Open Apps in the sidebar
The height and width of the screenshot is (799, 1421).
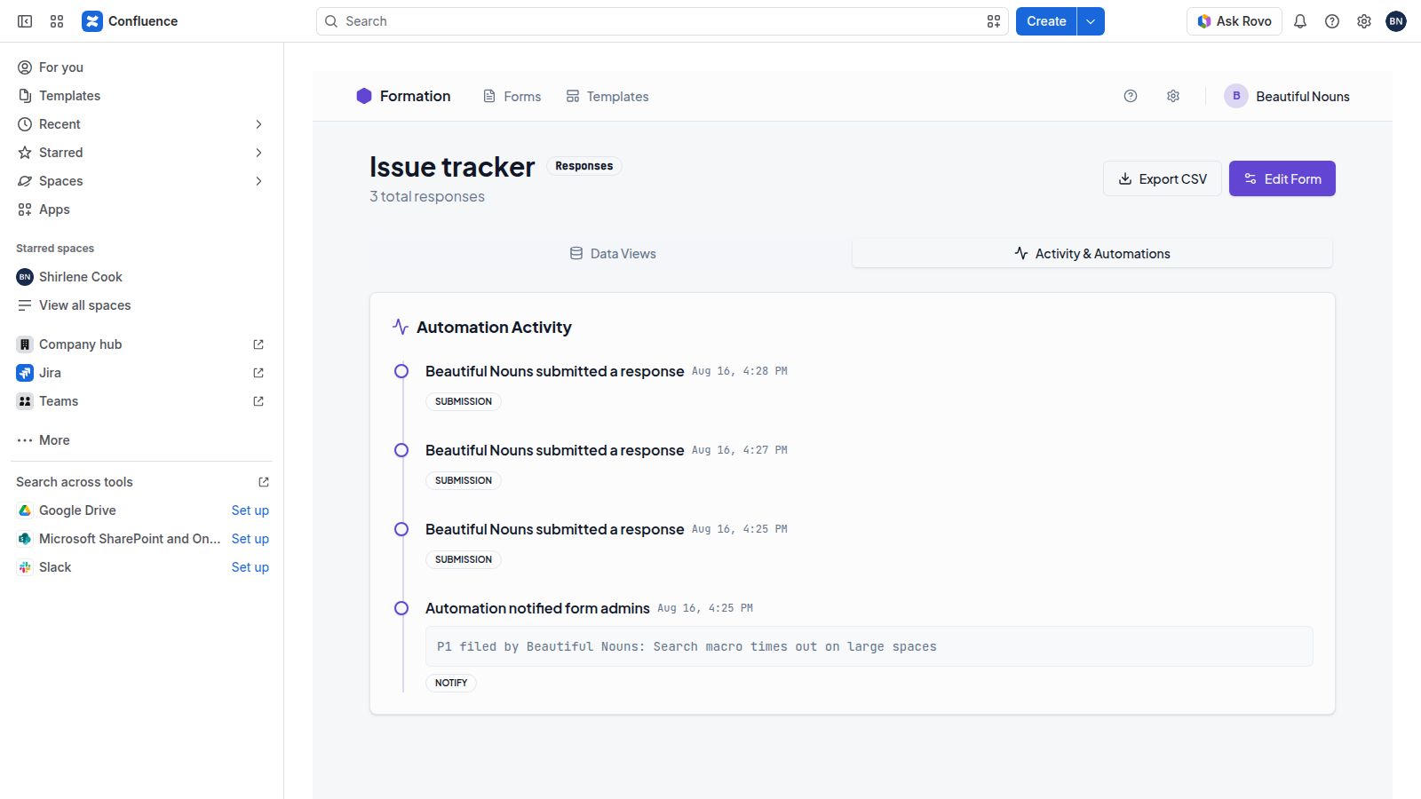click(142, 210)
